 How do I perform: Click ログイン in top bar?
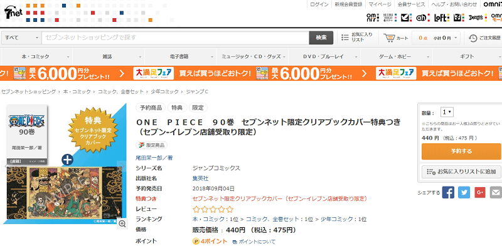pyautogui.click(x=319, y=4)
